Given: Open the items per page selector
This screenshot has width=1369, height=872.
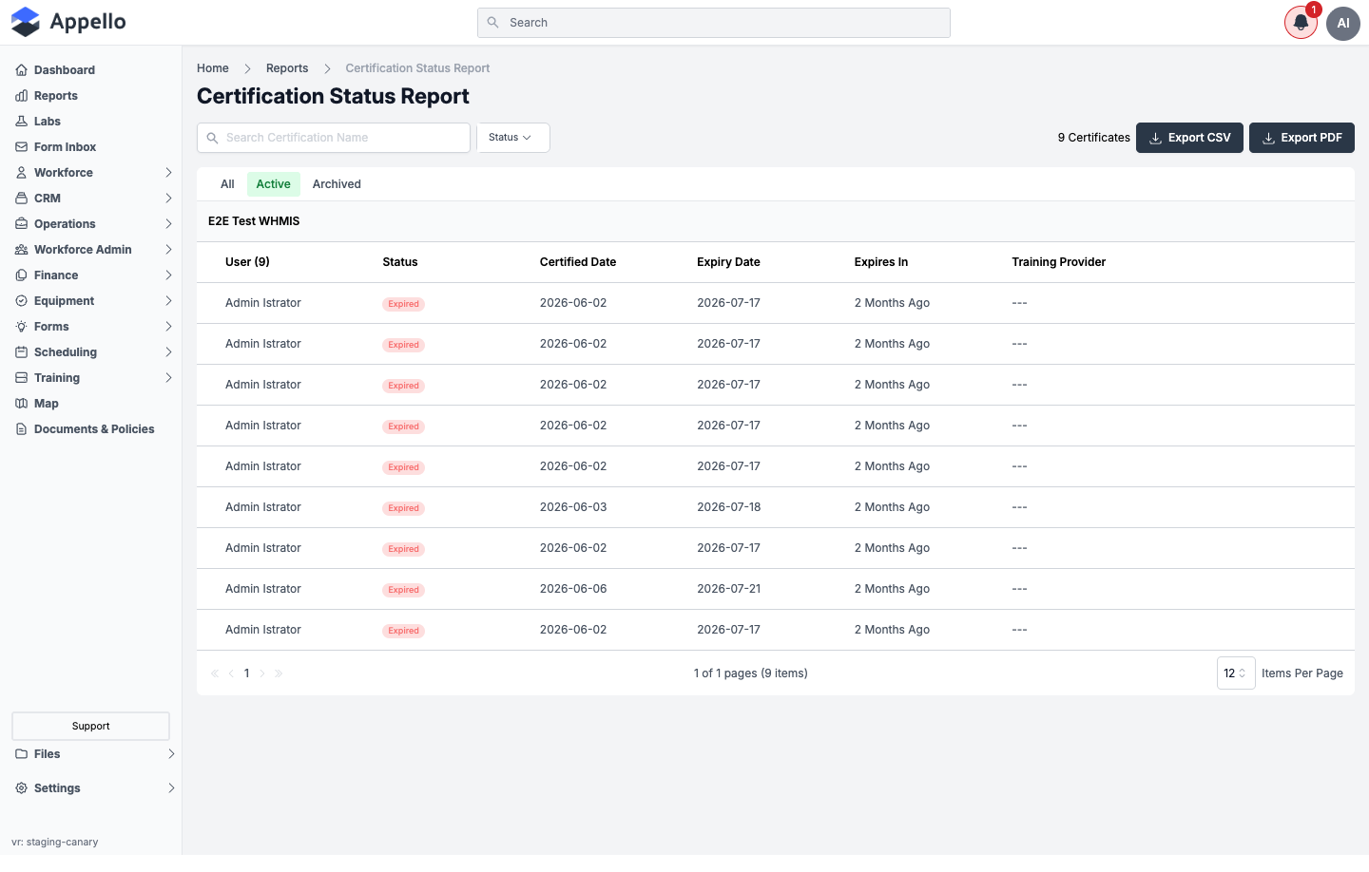Looking at the screenshot, I should tap(1236, 673).
